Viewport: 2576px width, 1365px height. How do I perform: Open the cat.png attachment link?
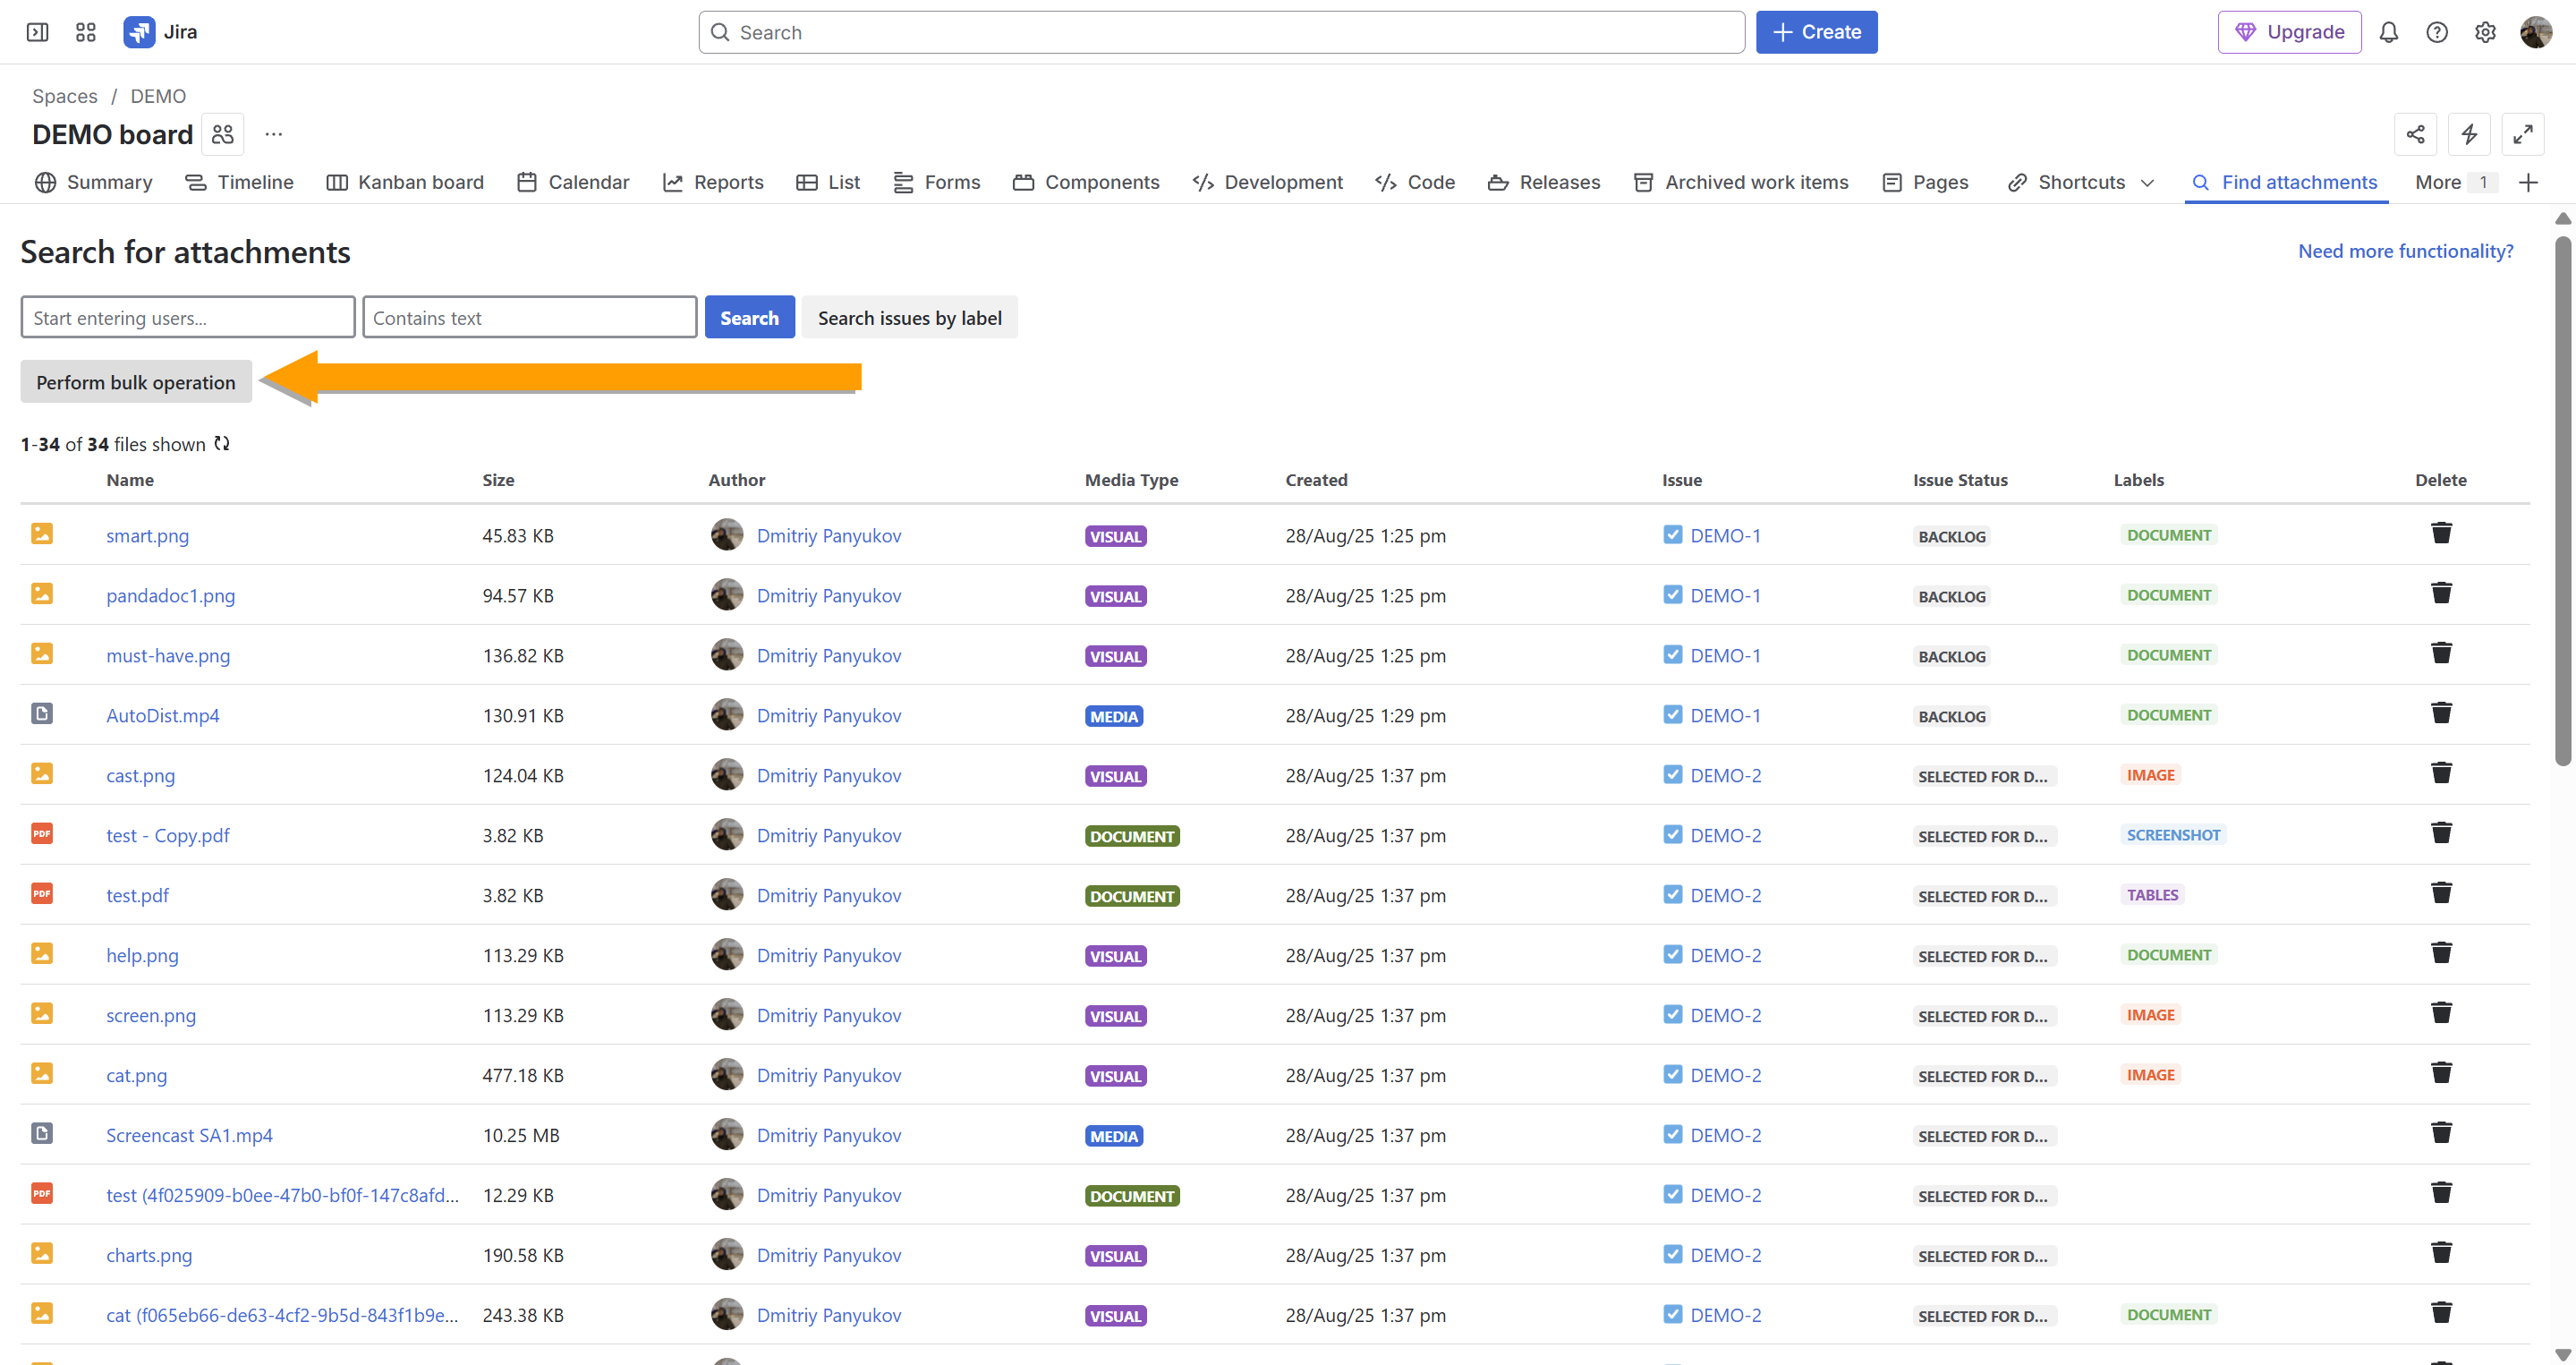click(137, 1075)
